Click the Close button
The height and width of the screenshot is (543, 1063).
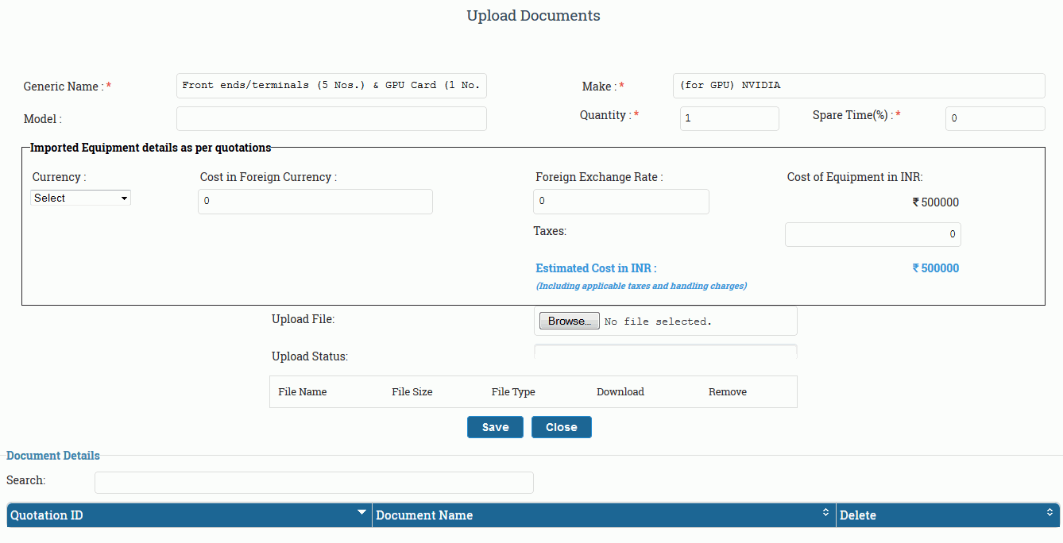click(561, 427)
